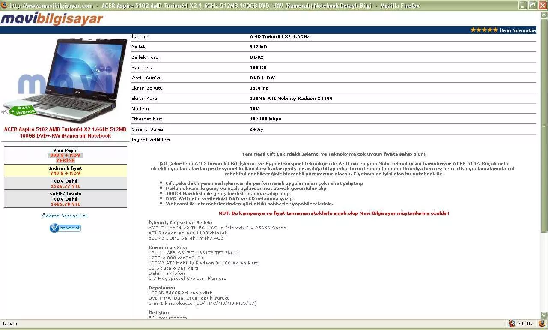Click the 'Ekran Boyutu' row label
This screenshot has width=548, height=330.
click(x=147, y=88)
